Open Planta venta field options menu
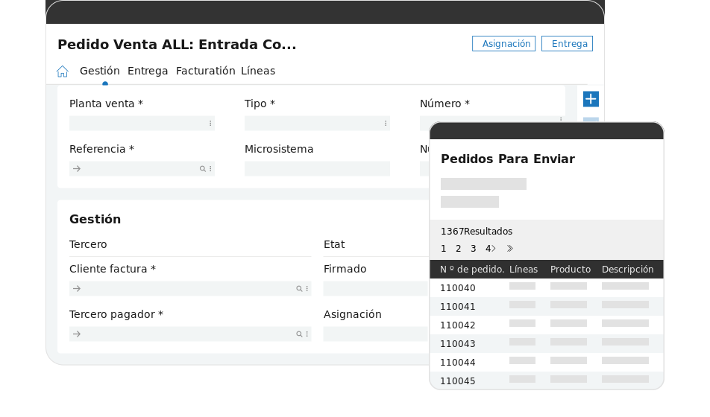Image resolution: width=710 pixels, height=417 pixels. 210,124
